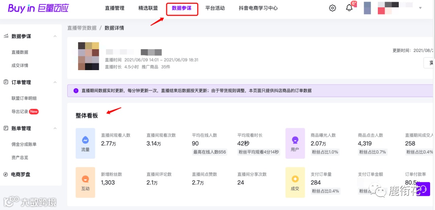Open 导出记录 in the sidebar

pos(20,112)
